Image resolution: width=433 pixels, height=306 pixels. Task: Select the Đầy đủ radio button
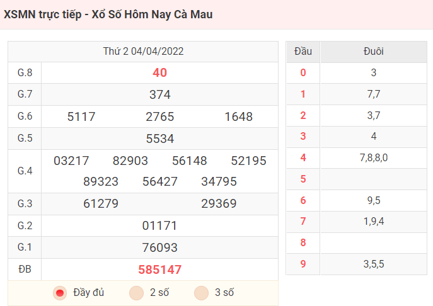point(60,293)
